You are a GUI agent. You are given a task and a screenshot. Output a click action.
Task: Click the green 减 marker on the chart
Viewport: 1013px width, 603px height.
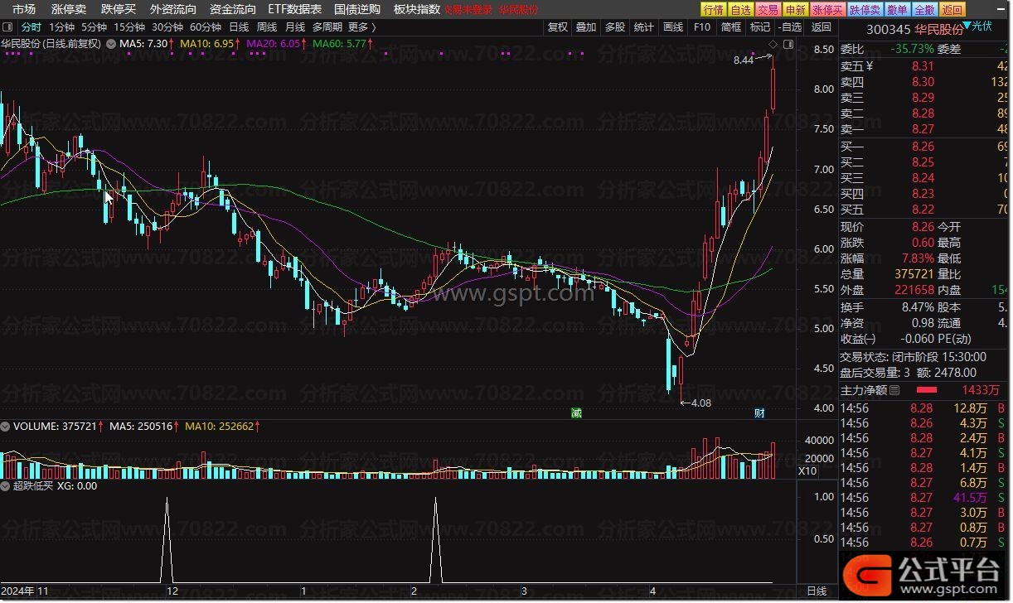click(x=576, y=412)
